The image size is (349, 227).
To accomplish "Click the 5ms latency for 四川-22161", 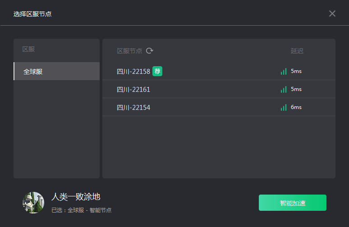I will coord(296,89).
